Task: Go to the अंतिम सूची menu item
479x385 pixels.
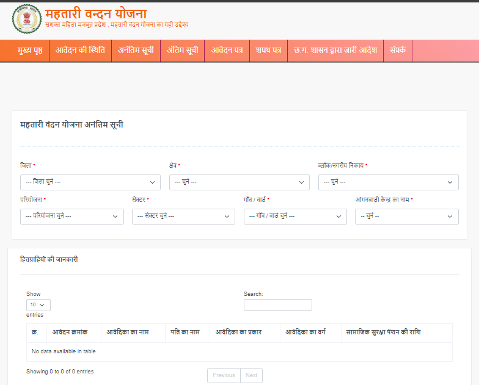Action: [182, 50]
